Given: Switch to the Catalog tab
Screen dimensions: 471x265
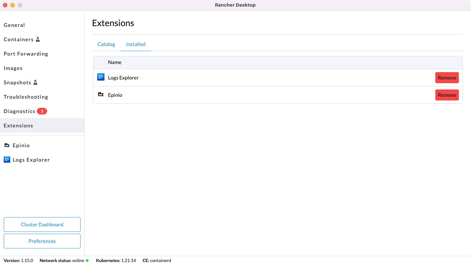Looking at the screenshot, I should tap(106, 44).
